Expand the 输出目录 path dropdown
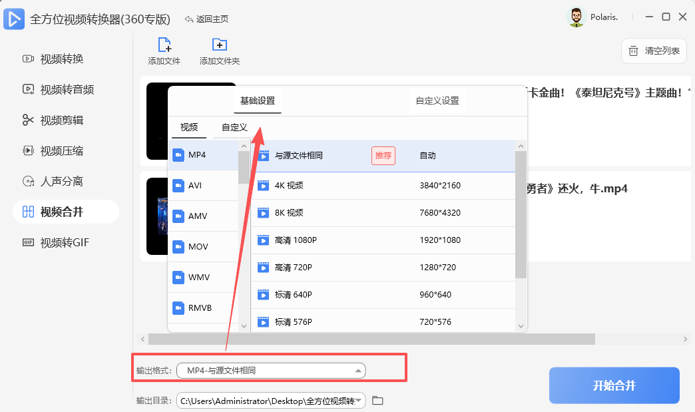Screen dimensions: 695x412 (360, 400)
